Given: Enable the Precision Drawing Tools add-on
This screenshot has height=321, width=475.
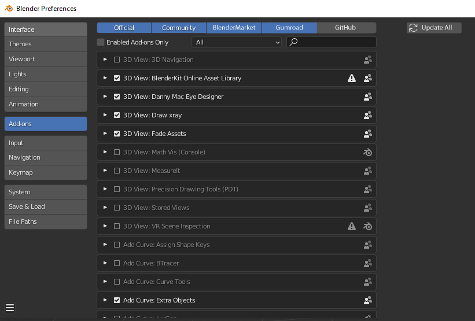Looking at the screenshot, I should coord(117,189).
